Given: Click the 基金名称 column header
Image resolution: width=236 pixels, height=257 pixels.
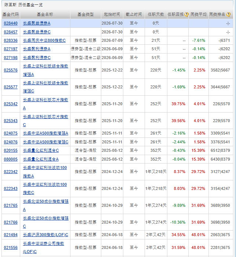Looking at the screenshot, I should (x=45, y=14).
